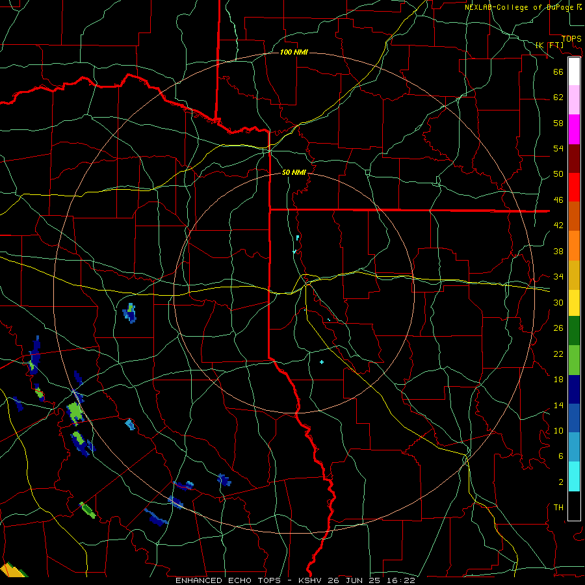
Task: Select the burnt orange swatch in the legend
Action: tap(574, 216)
